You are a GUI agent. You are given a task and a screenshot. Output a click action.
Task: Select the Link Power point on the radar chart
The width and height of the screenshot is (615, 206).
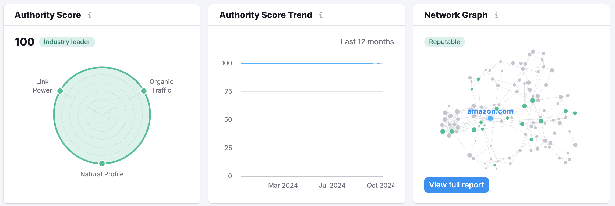60,91
